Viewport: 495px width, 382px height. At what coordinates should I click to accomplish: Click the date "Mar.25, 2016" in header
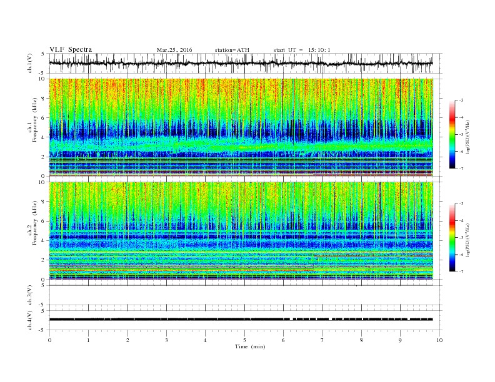tap(174, 50)
